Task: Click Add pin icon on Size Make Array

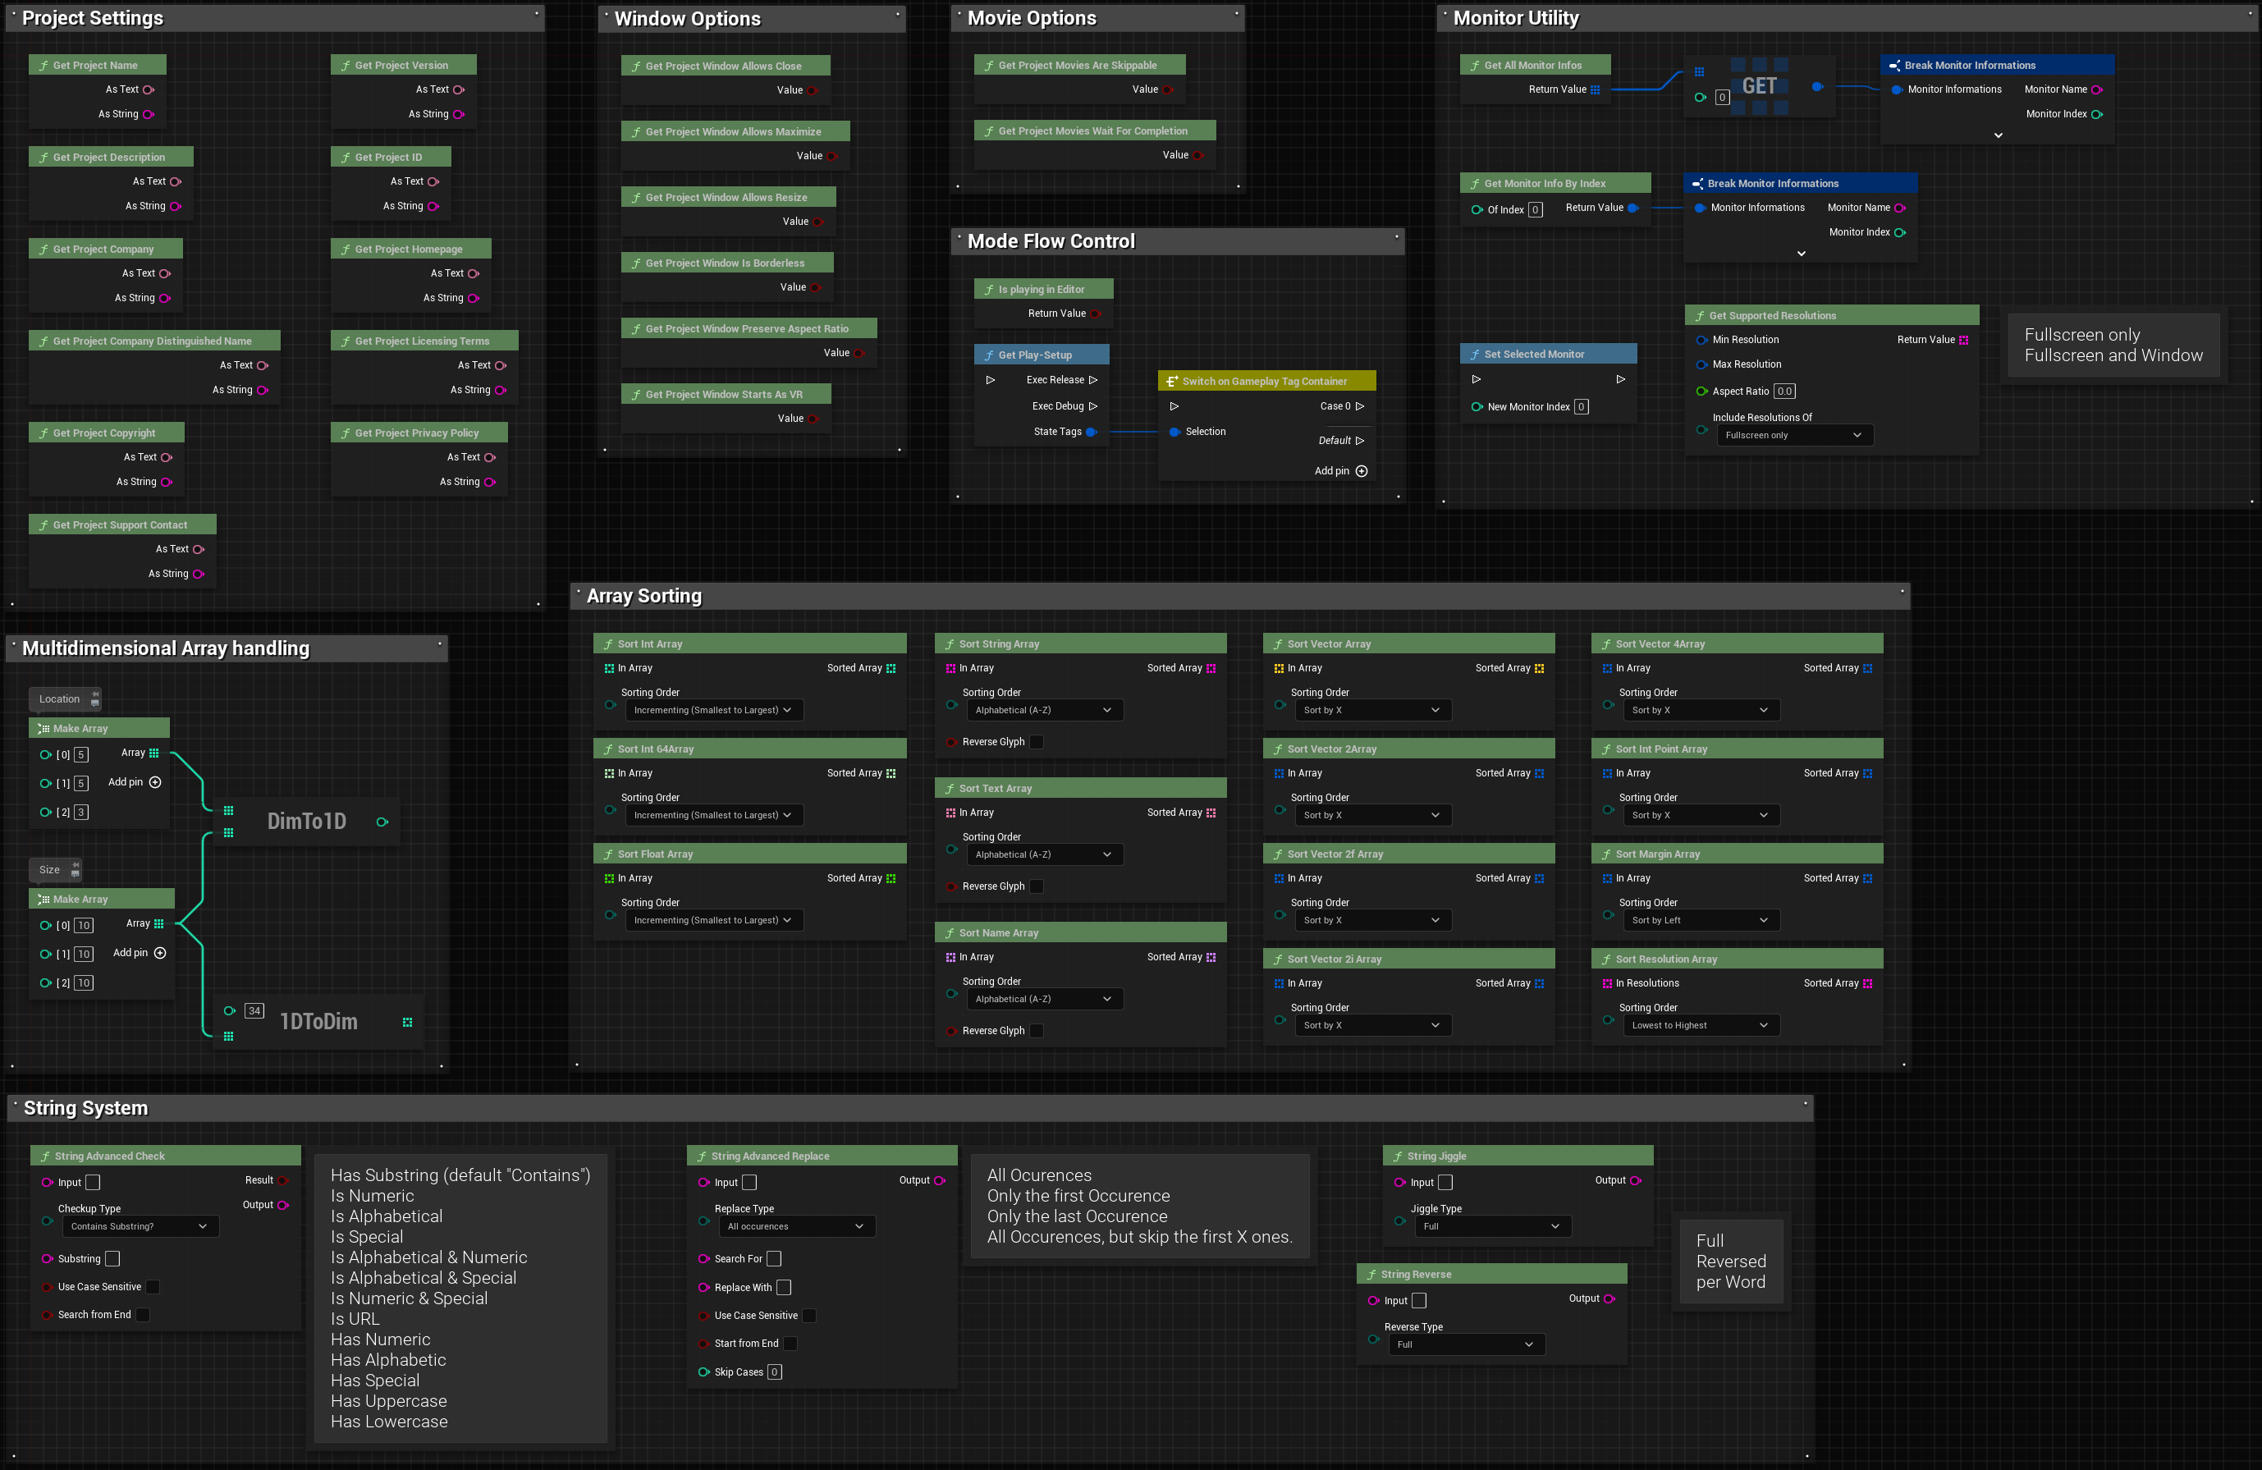Action: click(160, 953)
